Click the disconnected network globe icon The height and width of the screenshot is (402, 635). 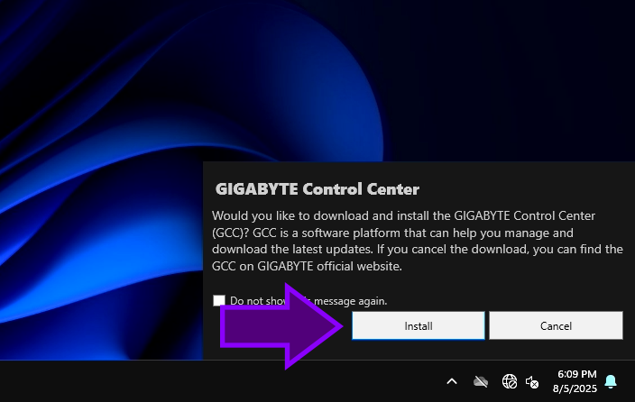point(510,381)
